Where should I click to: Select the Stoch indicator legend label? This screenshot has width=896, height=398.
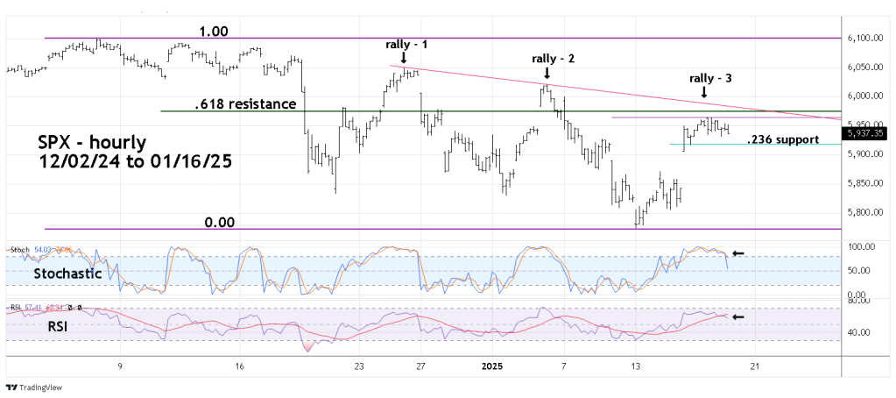click(18, 250)
